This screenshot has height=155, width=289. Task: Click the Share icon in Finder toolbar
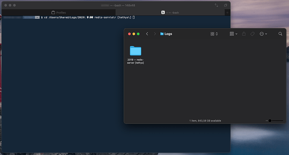click(244, 34)
